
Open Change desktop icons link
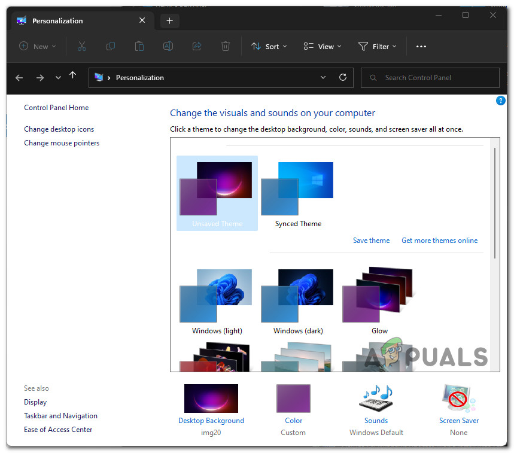tap(59, 129)
